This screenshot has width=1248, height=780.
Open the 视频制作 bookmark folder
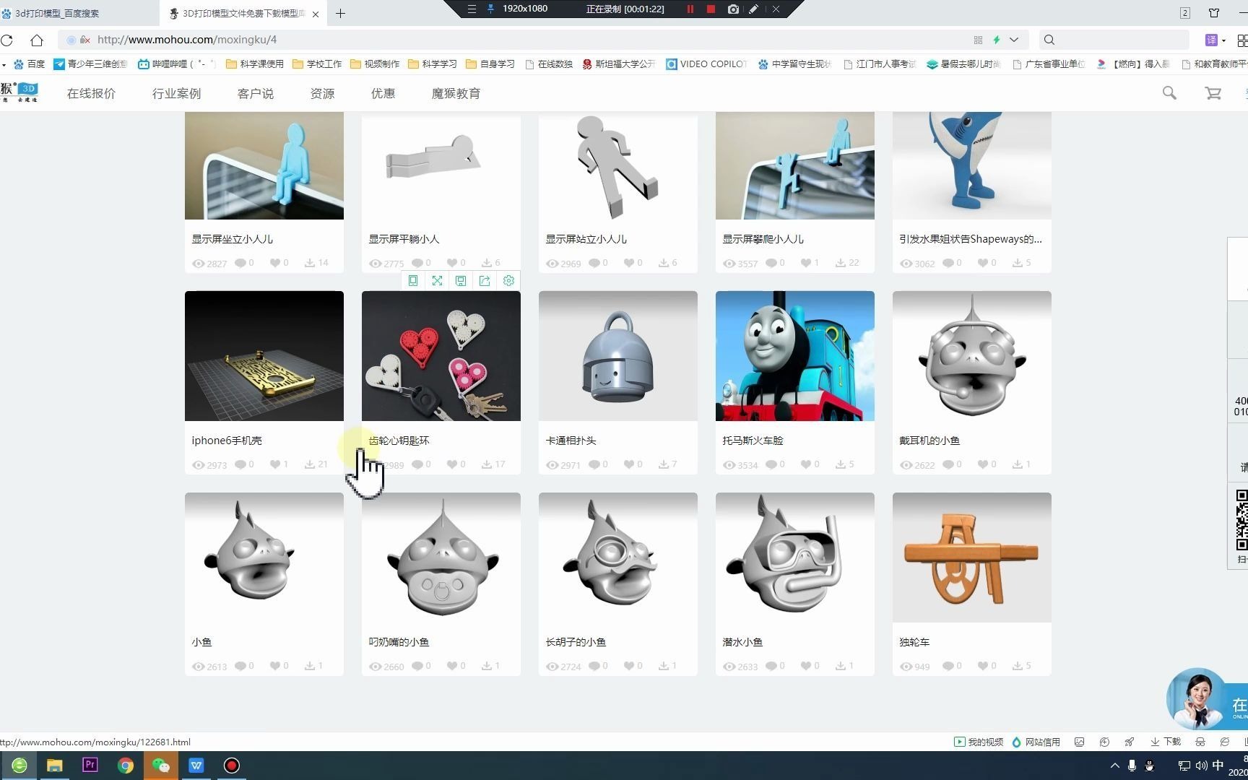pyautogui.click(x=375, y=64)
